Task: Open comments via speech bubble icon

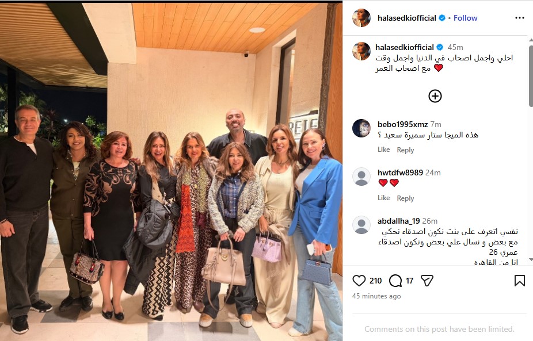Action: tap(395, 281)
